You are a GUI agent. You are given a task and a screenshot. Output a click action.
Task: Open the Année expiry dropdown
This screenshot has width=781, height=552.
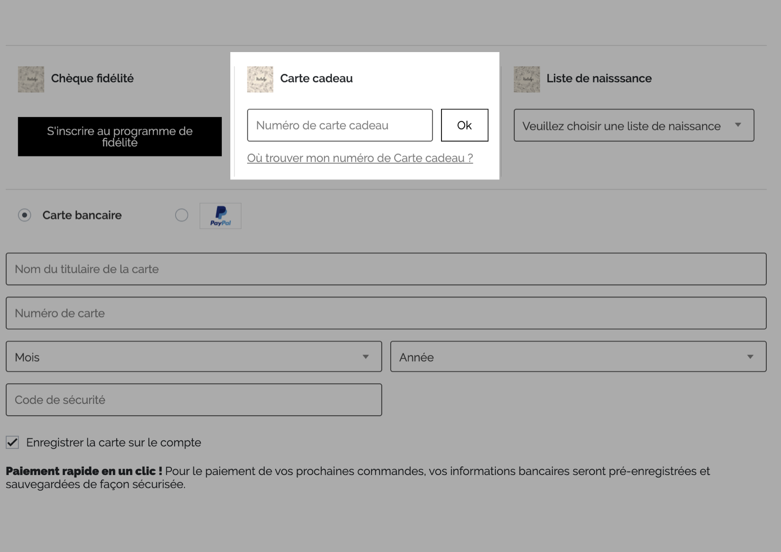578,357
